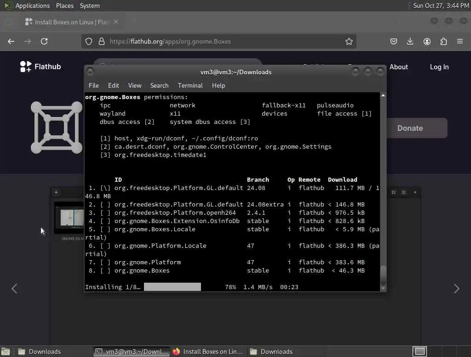Image resolution: width=471 pixels, height=357 pixels.
Task: Open the terminal File menu
Action: [x=94, y=85]
